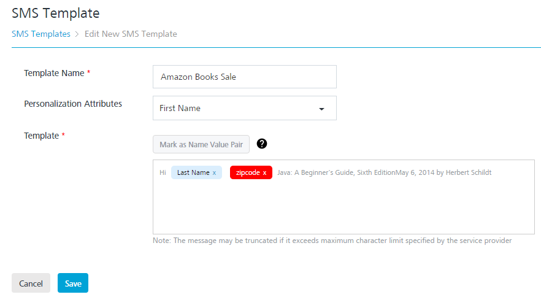
Task: Click empty area inside template message box
Action: 343,209
